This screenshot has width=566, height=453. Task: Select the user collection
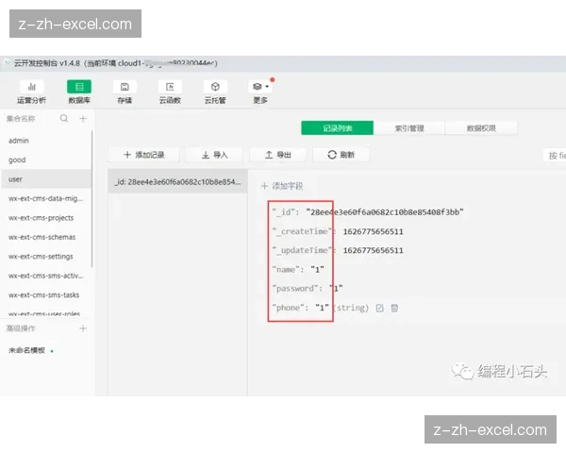pyautogui.click(x=46, y=178)
